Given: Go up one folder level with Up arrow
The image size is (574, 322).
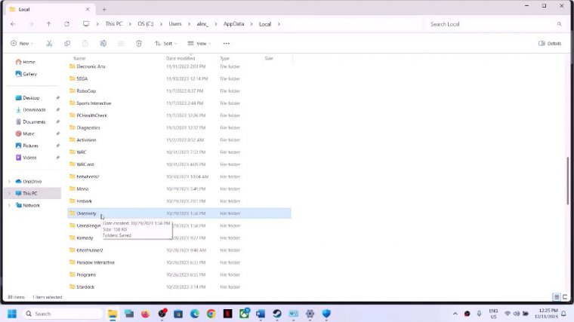Looking at the screenshot, I should 50,24.
